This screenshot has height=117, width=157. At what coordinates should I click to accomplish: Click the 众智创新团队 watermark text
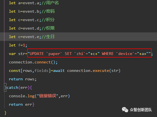pos(141,110)
